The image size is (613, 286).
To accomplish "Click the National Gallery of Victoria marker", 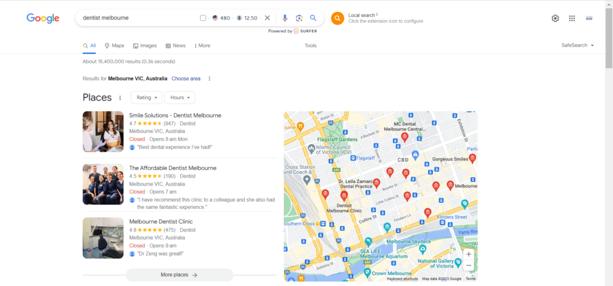I will coord(459,263).
